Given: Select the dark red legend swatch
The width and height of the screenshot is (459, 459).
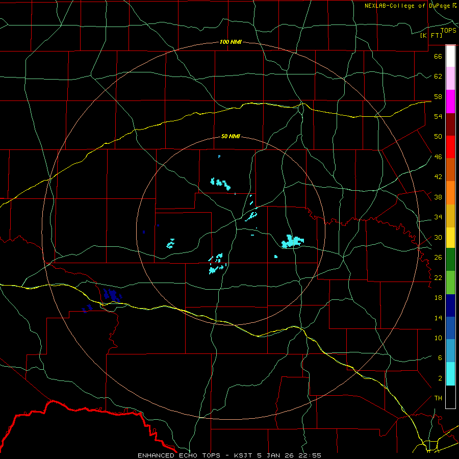Looking at the screenshot, I should (x=450, y=124).
